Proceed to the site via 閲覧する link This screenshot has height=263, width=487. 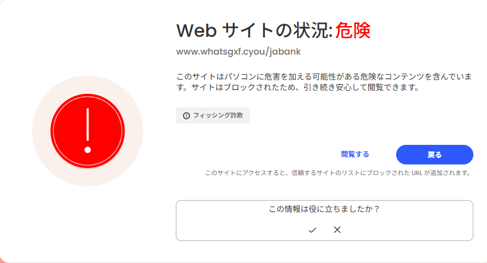(355, 154)
